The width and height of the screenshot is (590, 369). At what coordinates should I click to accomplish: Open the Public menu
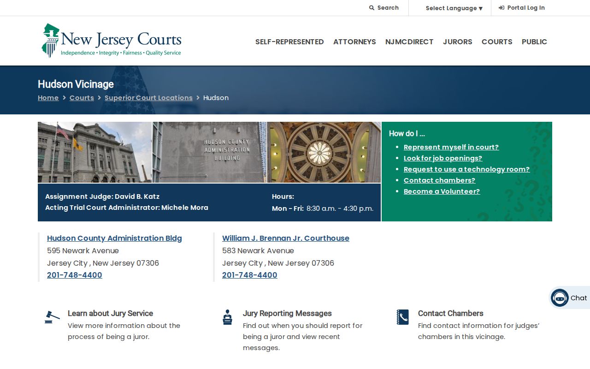[x=534, y=42]
